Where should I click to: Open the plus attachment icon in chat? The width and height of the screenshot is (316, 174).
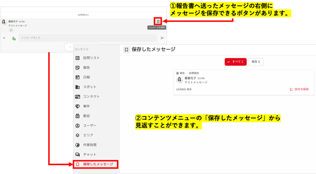pyautogui.click(x=4, y=38)
